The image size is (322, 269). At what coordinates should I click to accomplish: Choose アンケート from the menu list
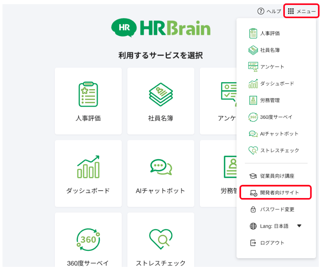[272, 67]
